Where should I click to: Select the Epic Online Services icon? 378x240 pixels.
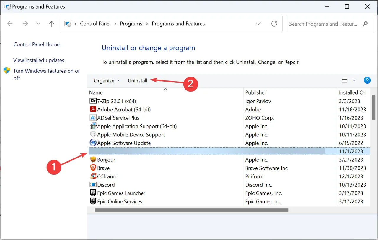[x=93, y=201]
